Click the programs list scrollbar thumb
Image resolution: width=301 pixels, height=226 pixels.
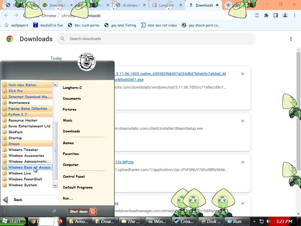pos(55,150)
